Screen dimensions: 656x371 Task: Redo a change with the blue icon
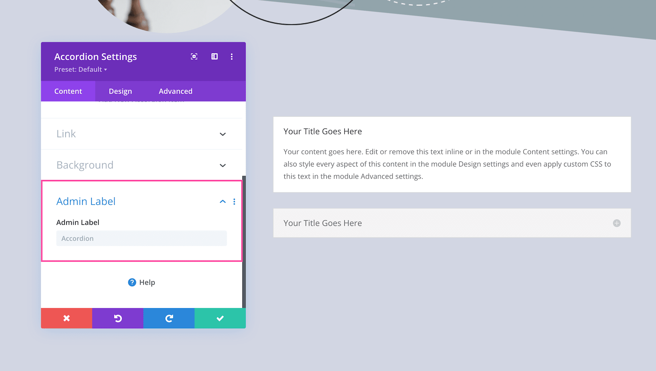169,318
